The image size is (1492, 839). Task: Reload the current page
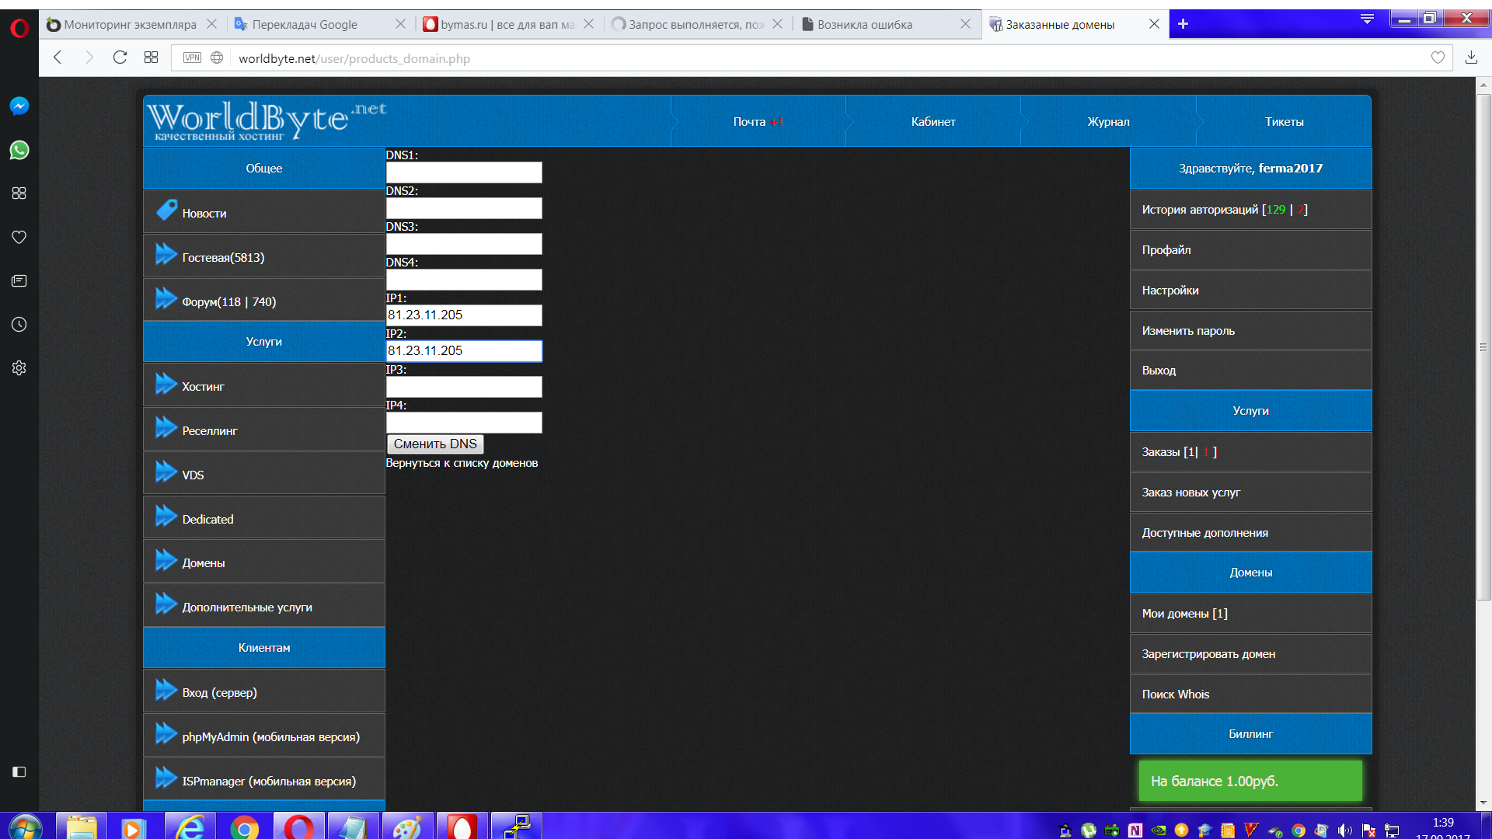coord(120,57)
